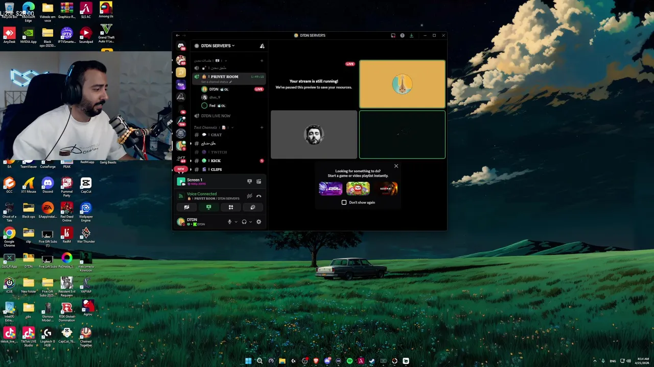Screen dimensions: 654x367
Task: Toggle noise suppression waveform icon
Action: pos(249,196)
